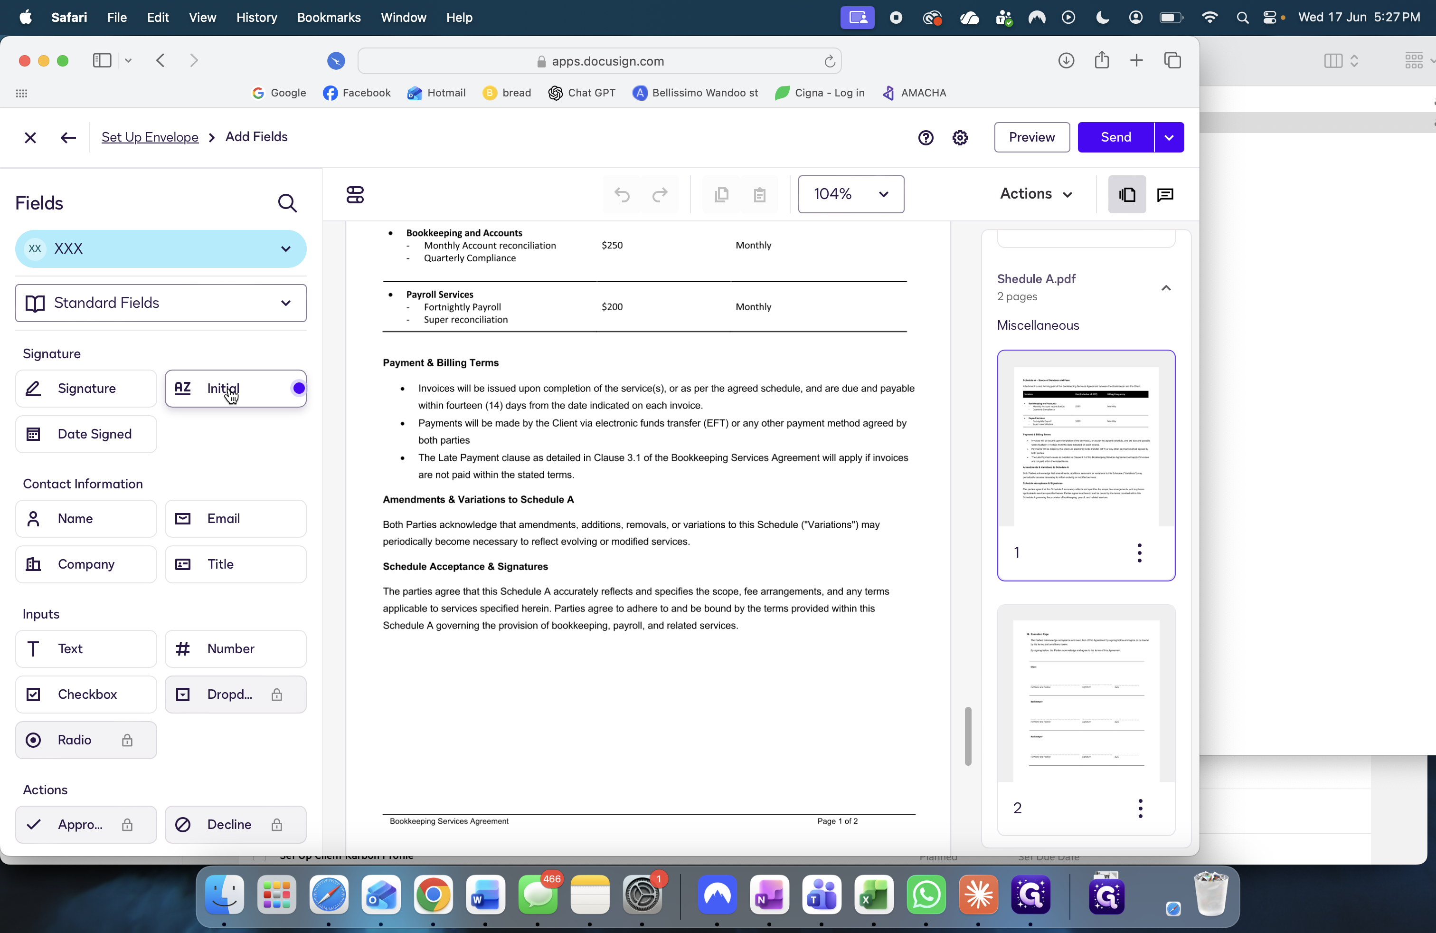Select the Text input field
This screenshot has width=1436, height=933.
[85, 649]
